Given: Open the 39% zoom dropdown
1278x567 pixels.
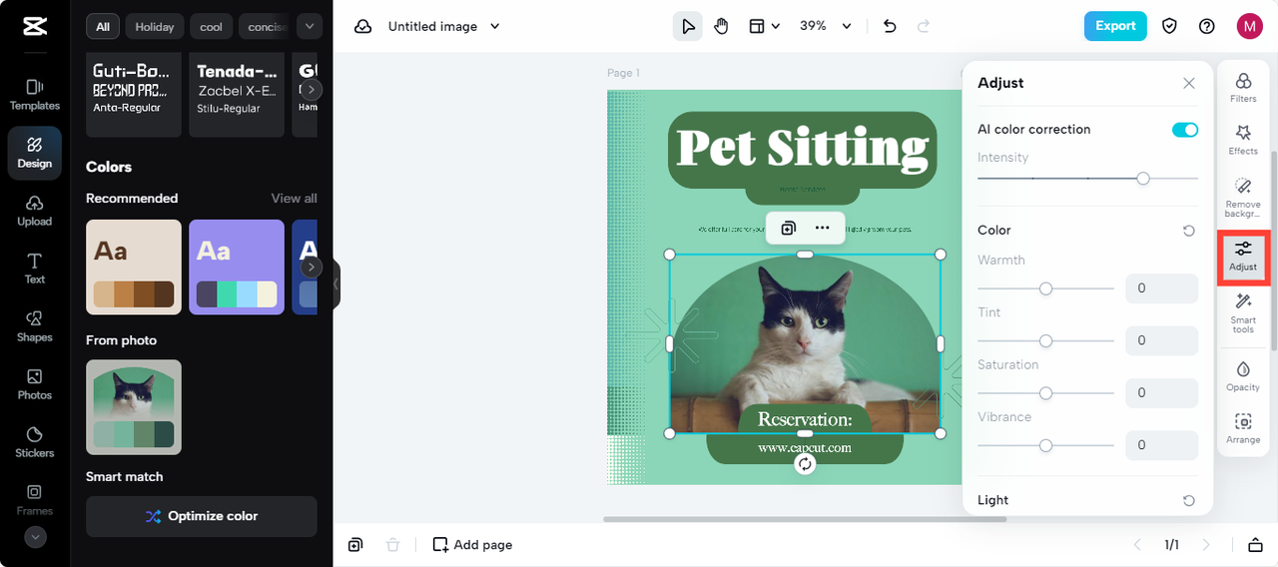Looking at the screenshot, I should (826, 27).
